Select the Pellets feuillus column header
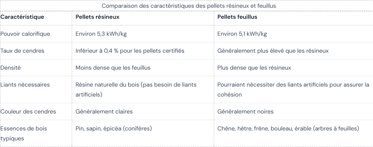 click(x=293, y=17)
